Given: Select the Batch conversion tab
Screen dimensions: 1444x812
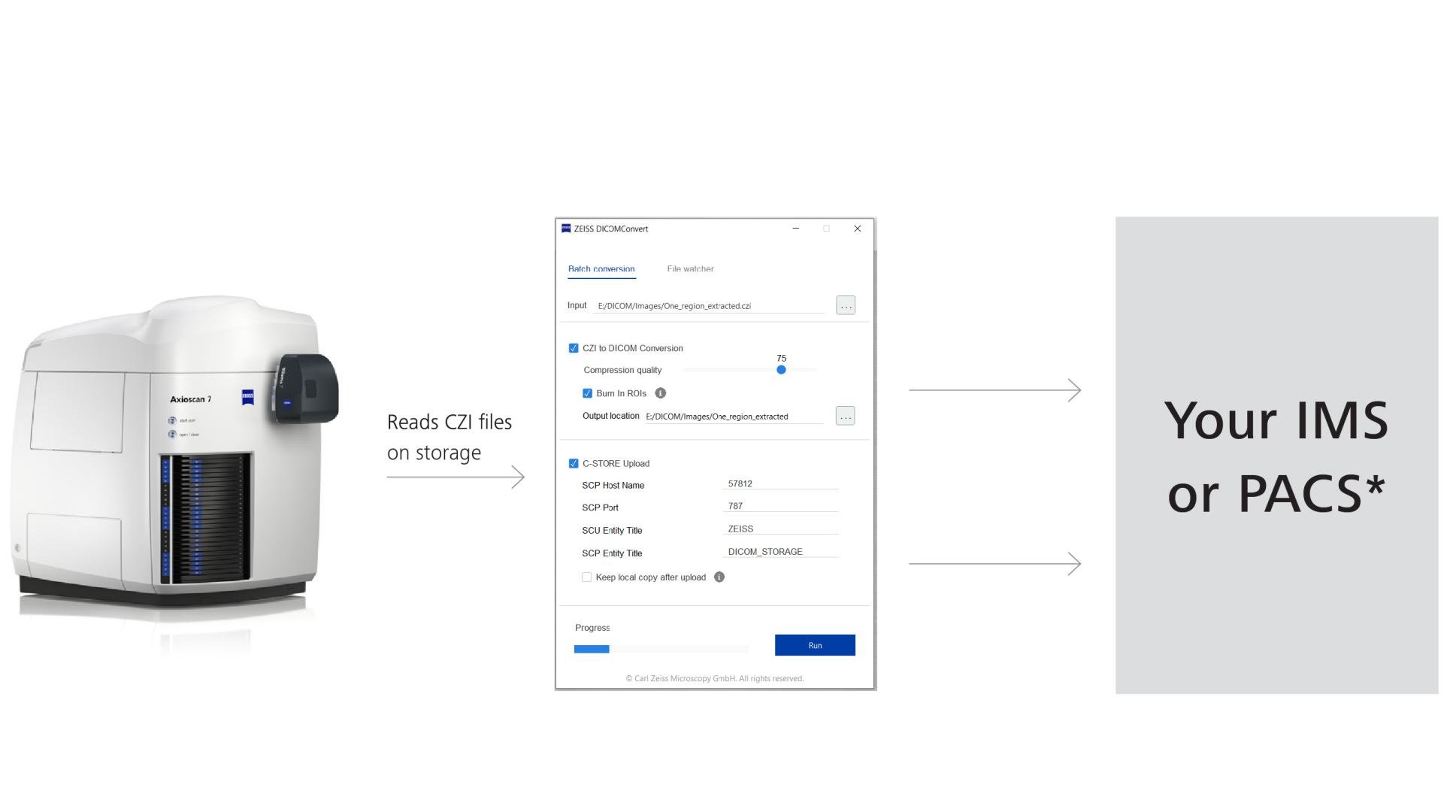Looking at the screenshot, I should (601, 269).
